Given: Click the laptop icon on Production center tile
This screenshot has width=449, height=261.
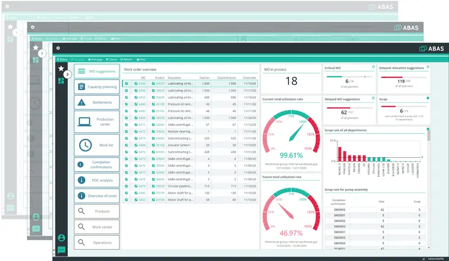Looking at the screenshot, I should pos(85,122).
